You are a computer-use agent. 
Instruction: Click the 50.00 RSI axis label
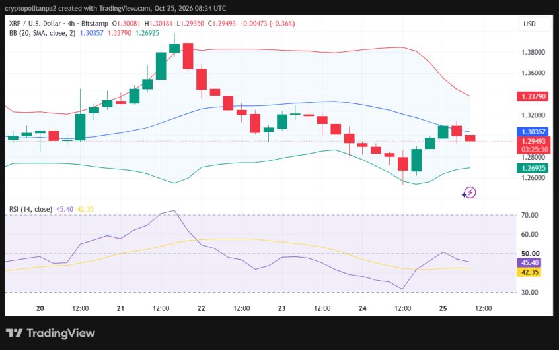point(530,254)
